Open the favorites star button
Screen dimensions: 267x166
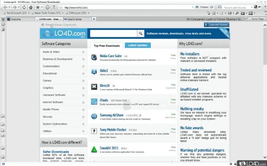[38, 7]
